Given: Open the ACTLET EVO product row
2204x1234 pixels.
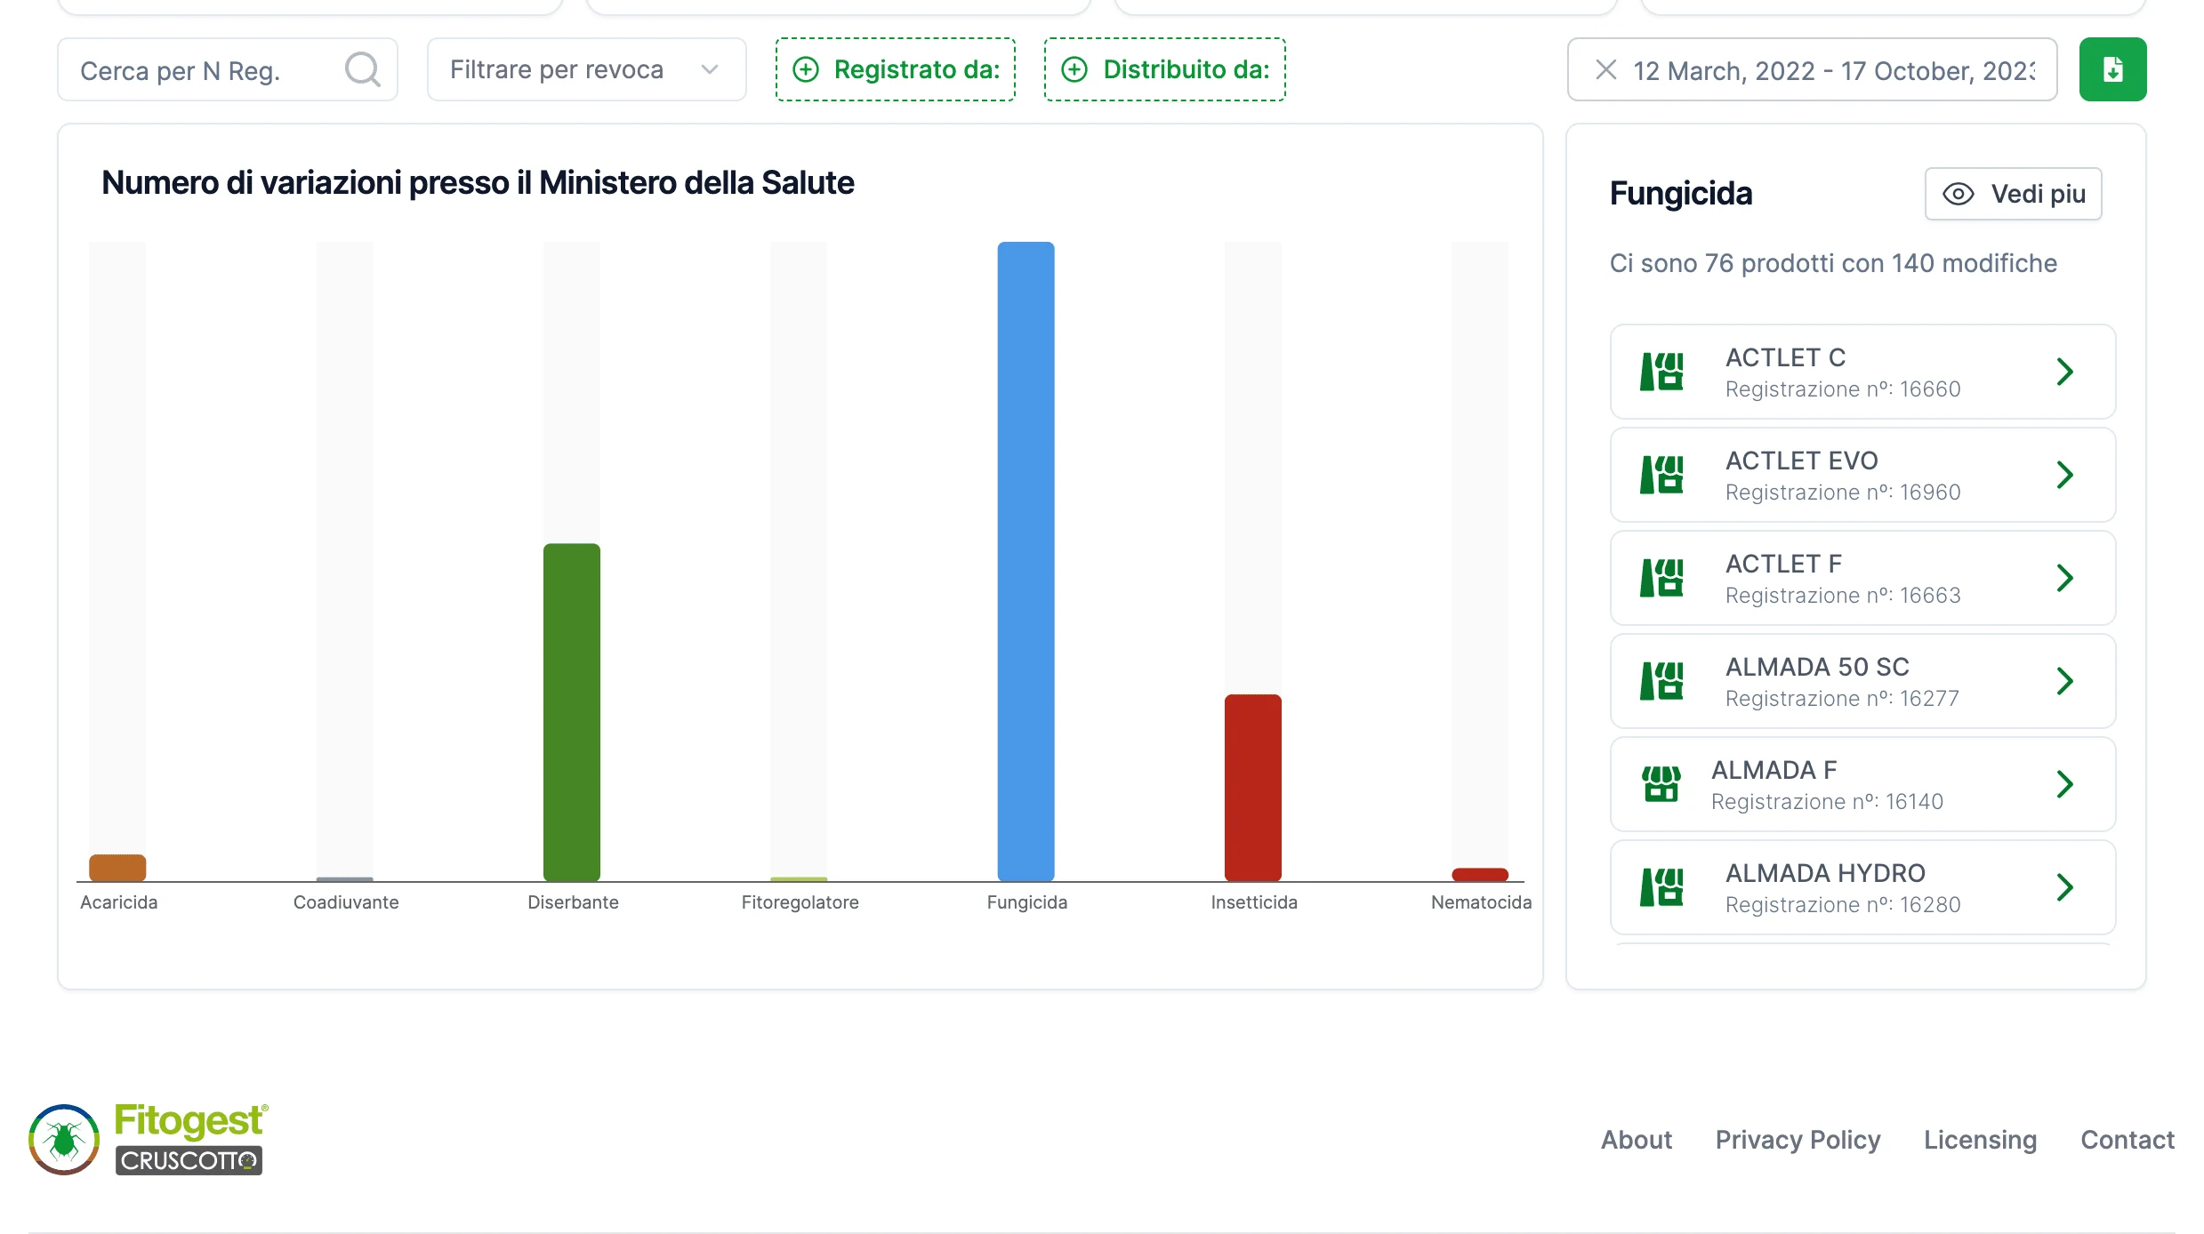Looking at the screenshot, I should coord(1862,475).
